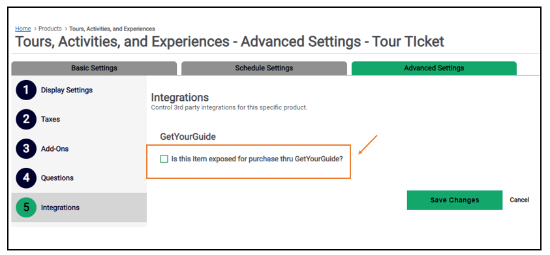Go to the Taxes section label

(50, 119)
